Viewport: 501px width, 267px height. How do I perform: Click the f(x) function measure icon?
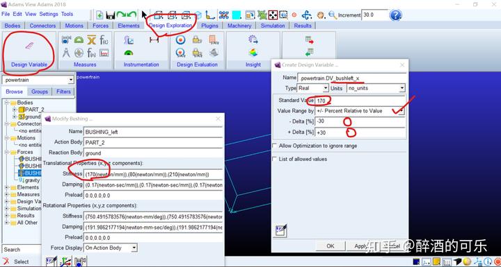[104, 40]
